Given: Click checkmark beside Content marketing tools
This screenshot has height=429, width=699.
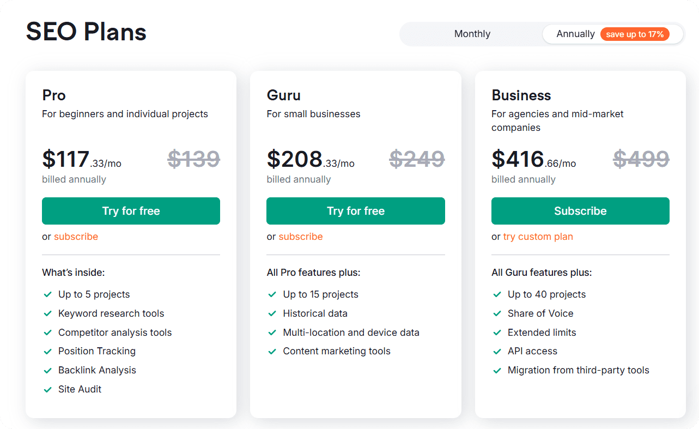Looking at the screenshot, I should [272, 351].
